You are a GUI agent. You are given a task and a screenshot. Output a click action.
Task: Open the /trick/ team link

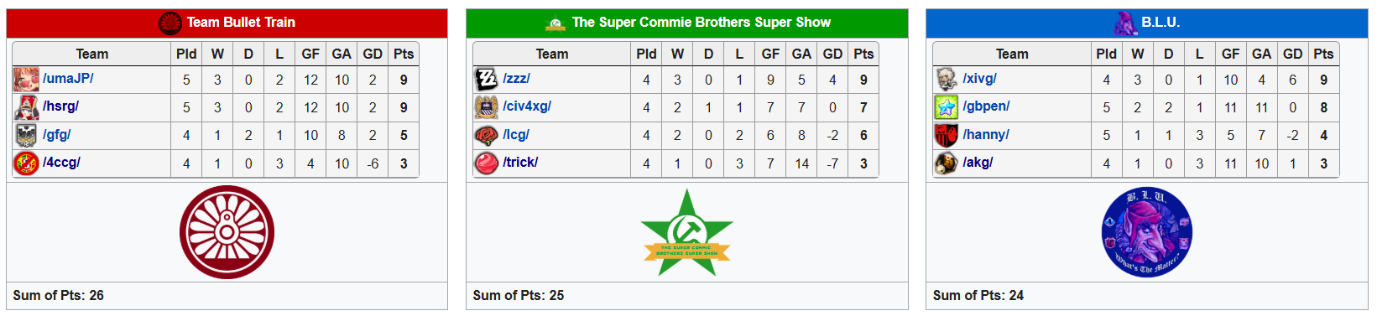click(x=520, y=163)
